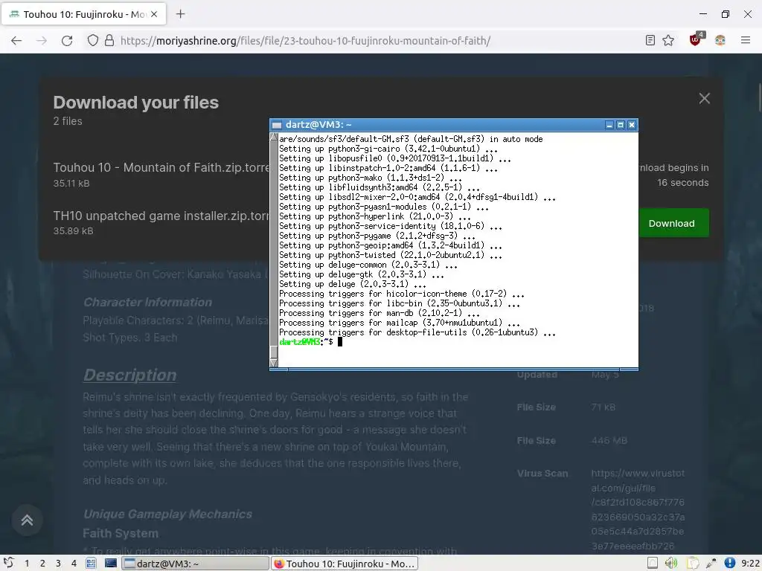This screenshot has height=571, width=762.
Task: Go back using the browser back arrow
Action: click(x=16, y=41)
